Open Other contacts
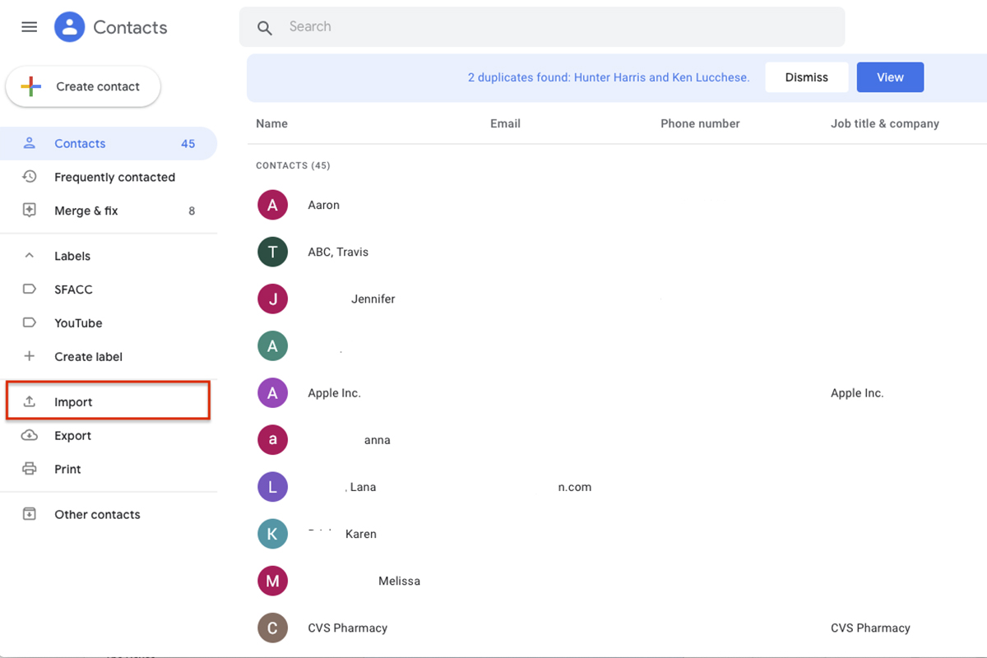 [97, 514]
